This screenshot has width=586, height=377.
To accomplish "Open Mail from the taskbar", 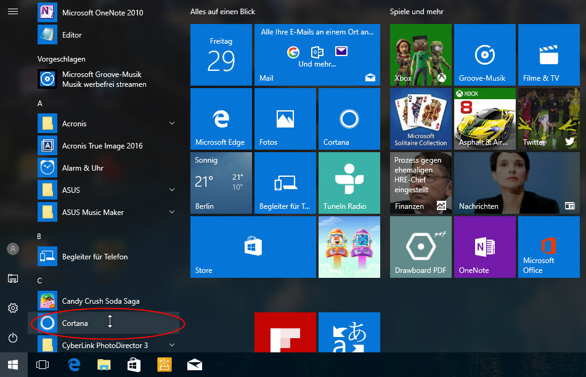I will click(x=194, y=365).
